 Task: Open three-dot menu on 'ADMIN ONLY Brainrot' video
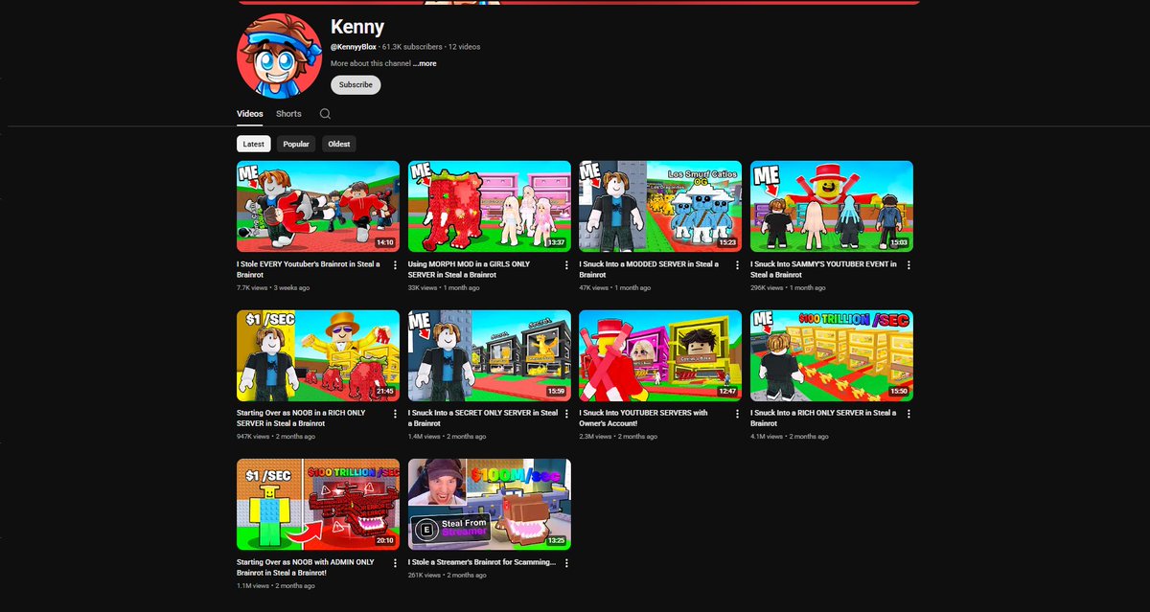click(x=395, y=563)
